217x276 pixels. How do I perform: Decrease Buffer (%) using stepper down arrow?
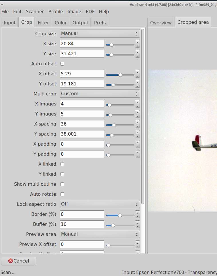click(138, 226)
